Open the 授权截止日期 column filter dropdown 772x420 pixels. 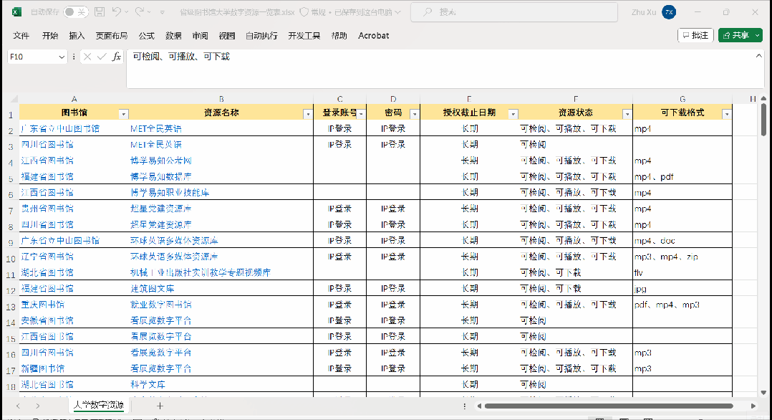(x=513, y=114)
